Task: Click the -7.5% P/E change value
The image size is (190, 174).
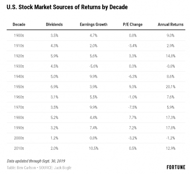Action: [133, 107]
